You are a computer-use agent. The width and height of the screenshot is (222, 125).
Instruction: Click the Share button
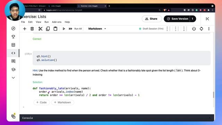pyautogui.click(x=152, y=19)
